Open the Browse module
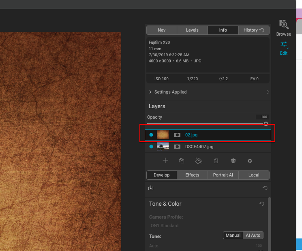 pyautogui.click(x=283, y=27)
